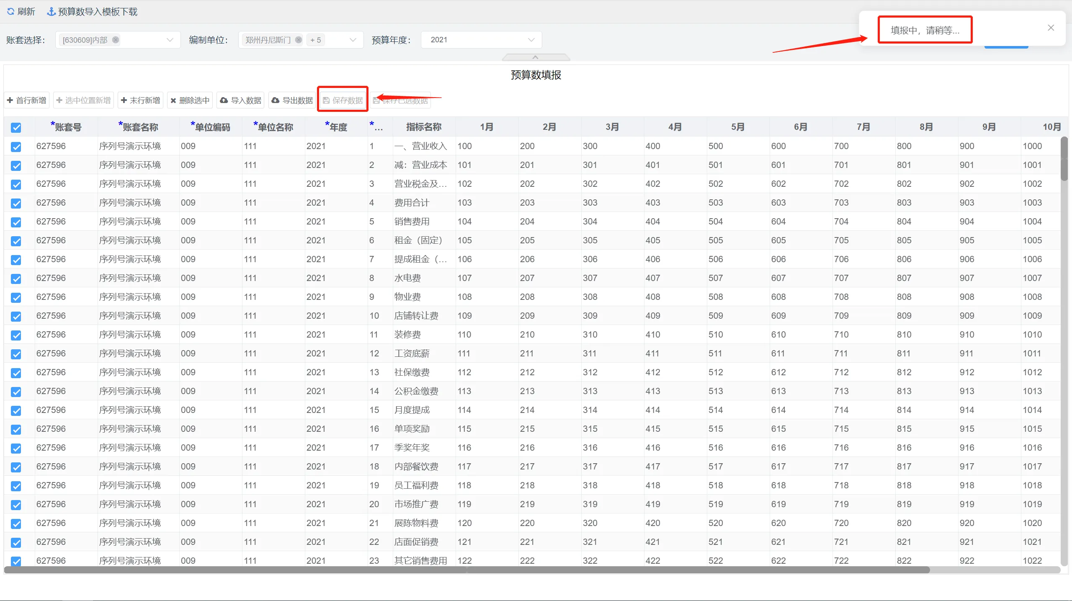The width and height of the screenshot is (1072, 601).
Task: Click the 3月 cell with value 308
Action: 612,297
